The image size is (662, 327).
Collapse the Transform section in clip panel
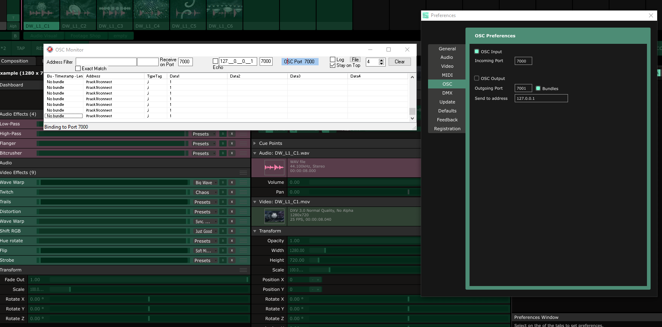coord(255,231)
